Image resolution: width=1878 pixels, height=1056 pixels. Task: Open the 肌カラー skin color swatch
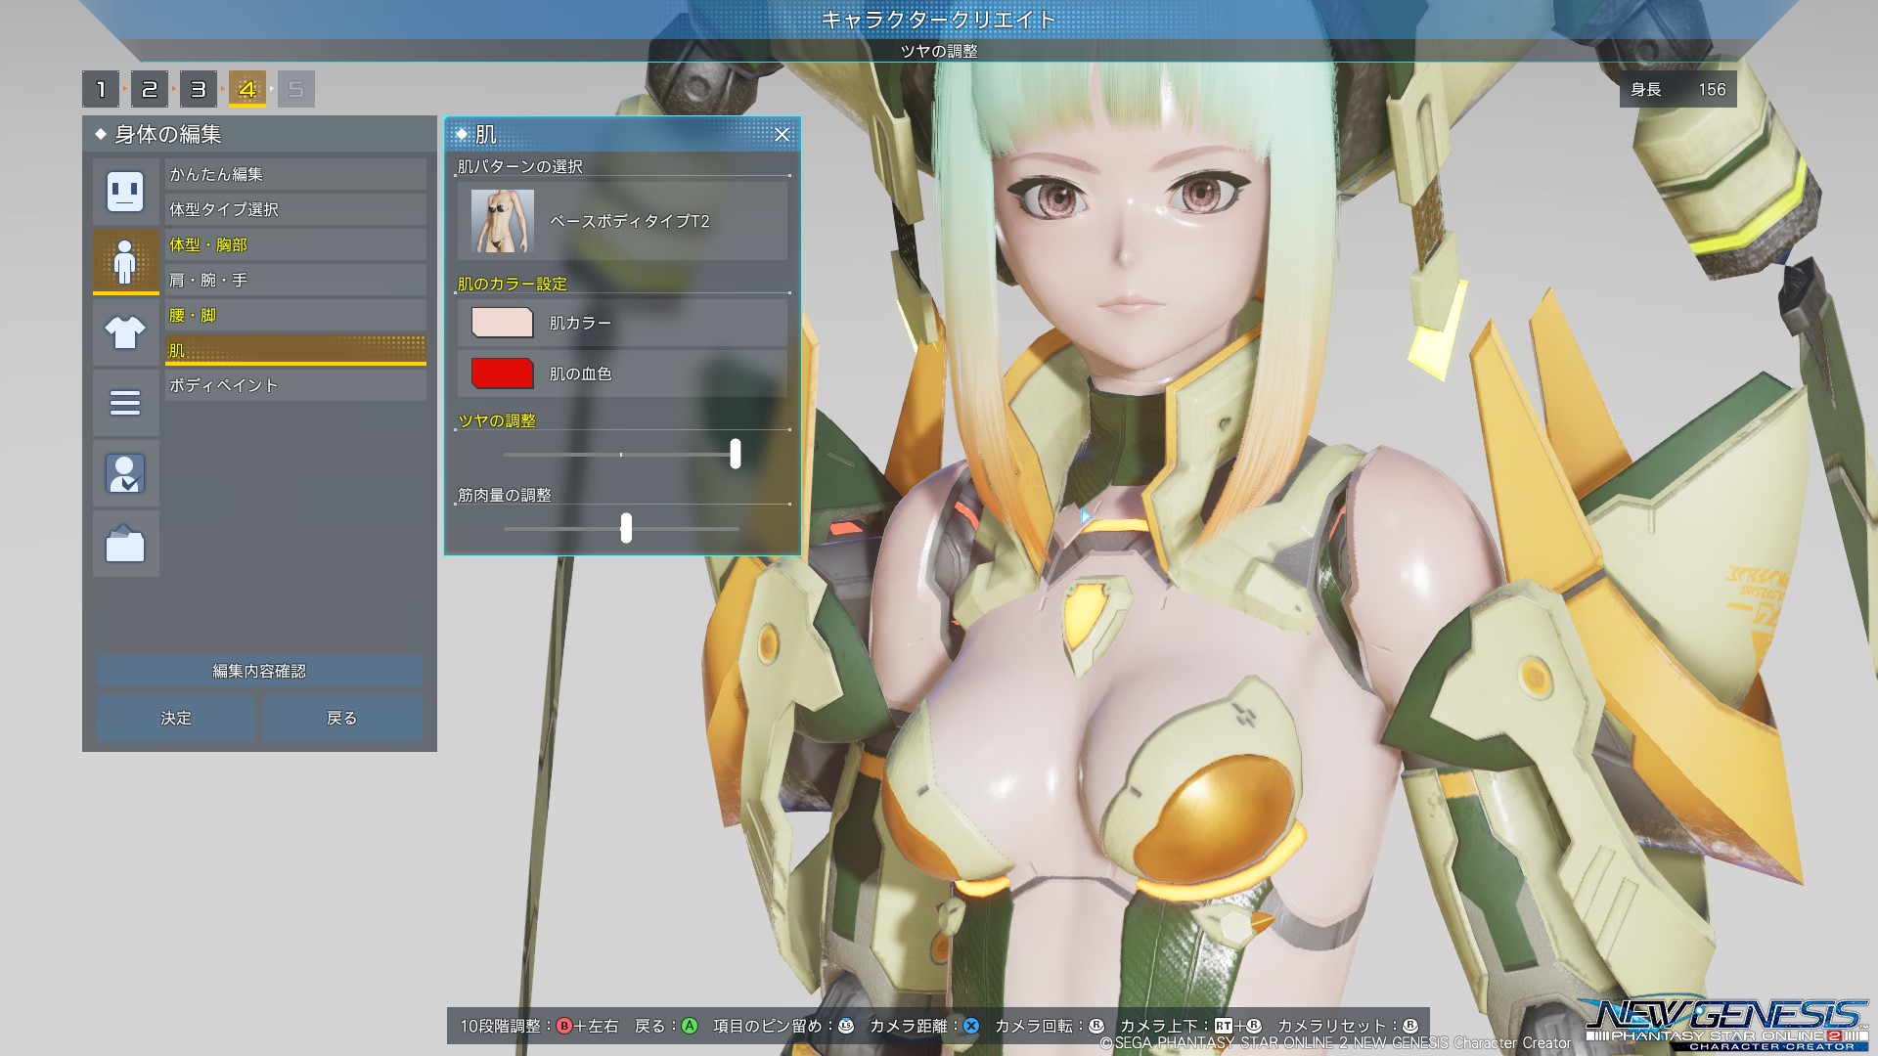[503, 323]
